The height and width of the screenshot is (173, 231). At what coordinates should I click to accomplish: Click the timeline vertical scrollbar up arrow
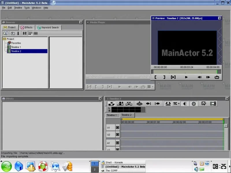(x=226, y=126)
